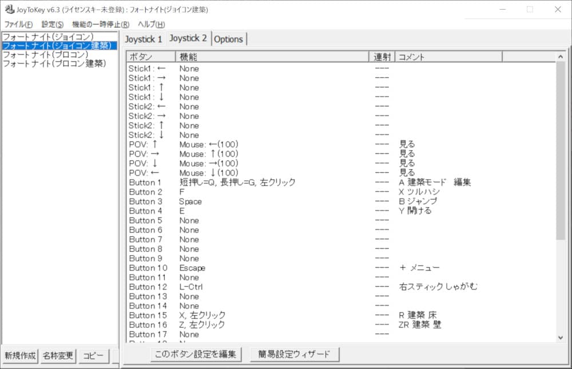Switch to the Joystick 1 tab
Image resolution: width=572 pixels, height=369 pixels.
point(144,39)
